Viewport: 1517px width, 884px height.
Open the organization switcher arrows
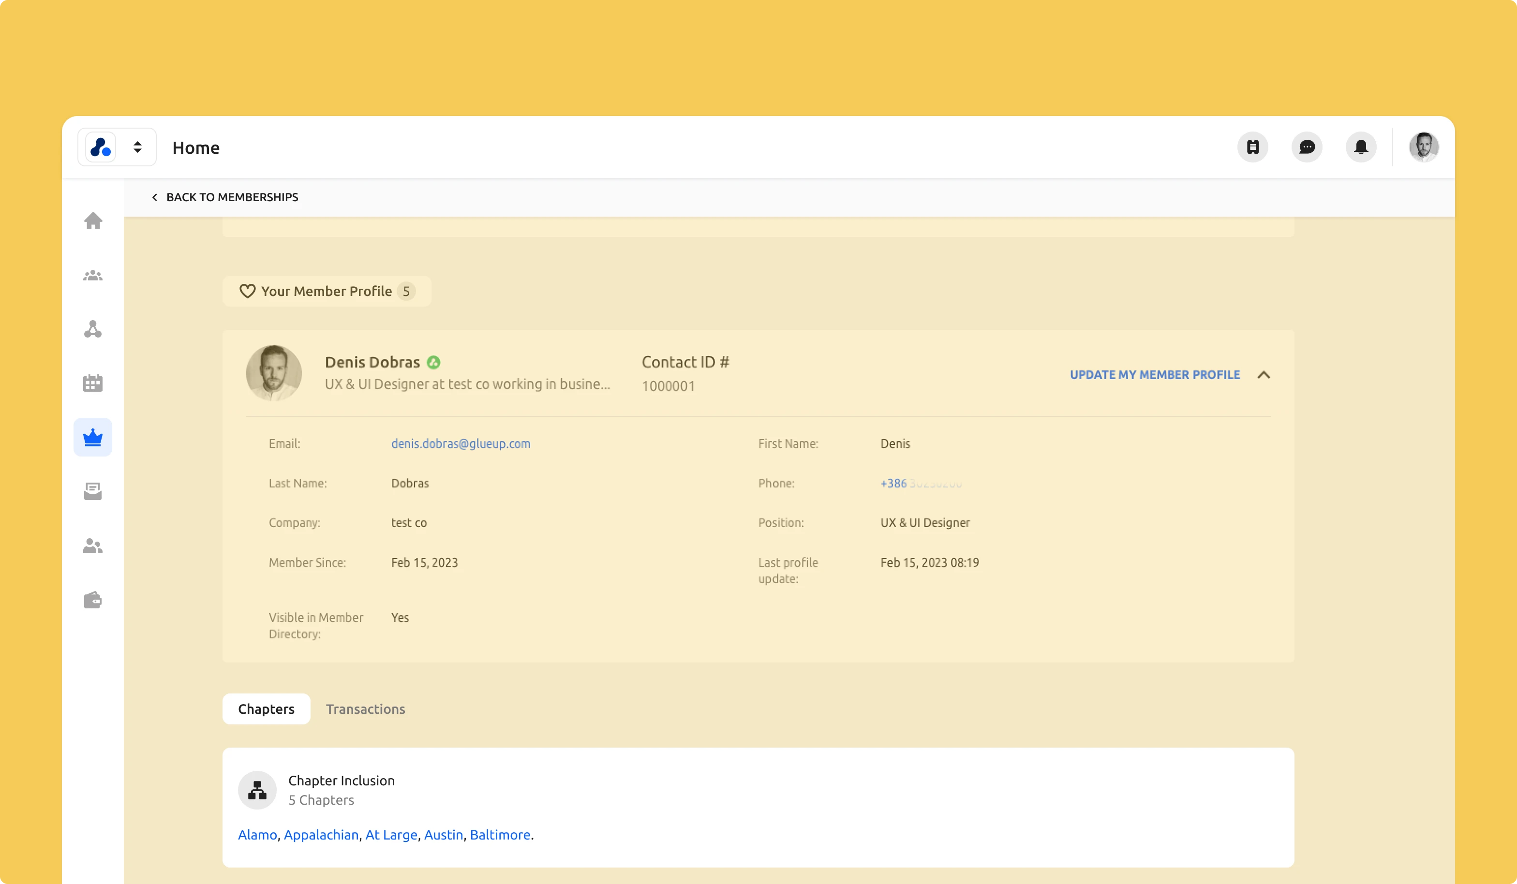point(138,147)
